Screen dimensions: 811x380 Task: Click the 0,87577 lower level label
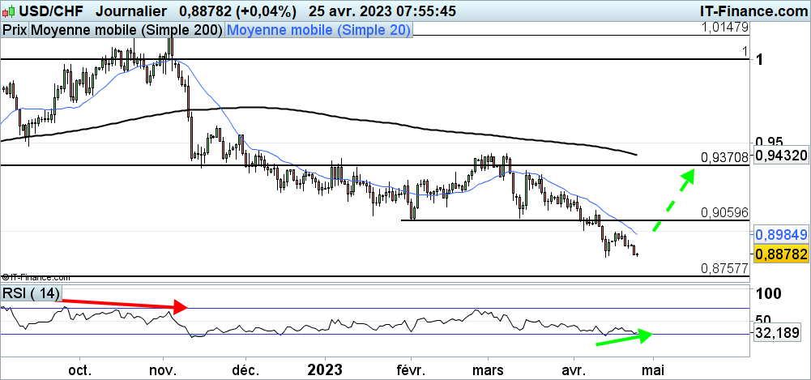[724, 267]
